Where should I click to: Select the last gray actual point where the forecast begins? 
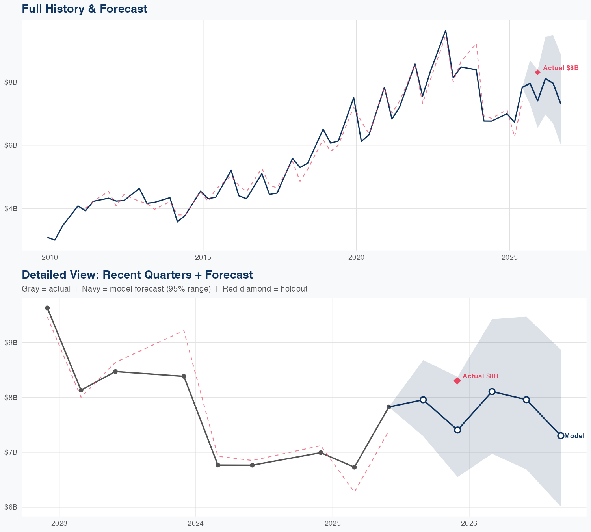(389, 407)
